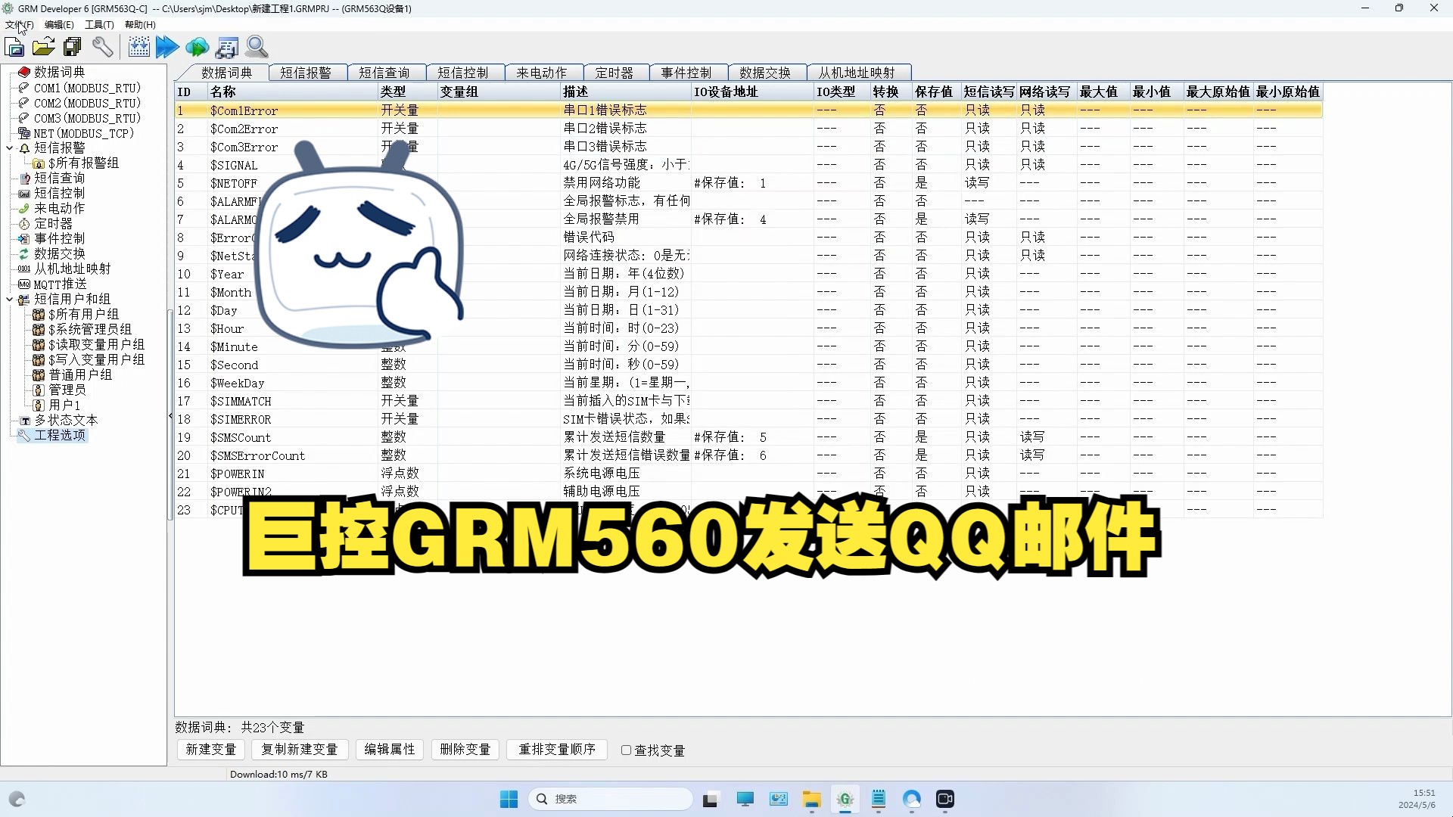Image resolution: width=1453 pixels, height=817 pixels.
Task: Open the Windows Start menu
Action: coord(509,800)
